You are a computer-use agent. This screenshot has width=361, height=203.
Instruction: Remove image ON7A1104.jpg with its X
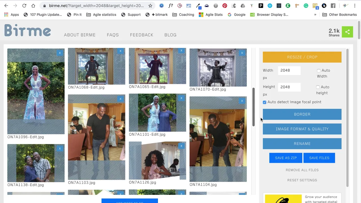click(x=242, y=101)
